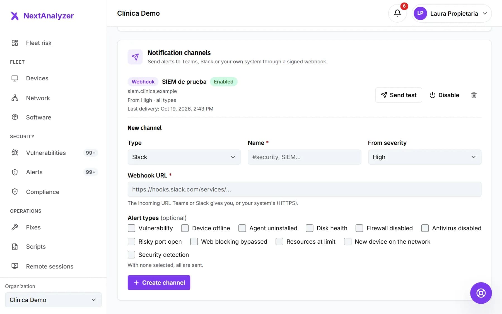
Task: Click the Remote sessions screen icon
Action: 15,266
